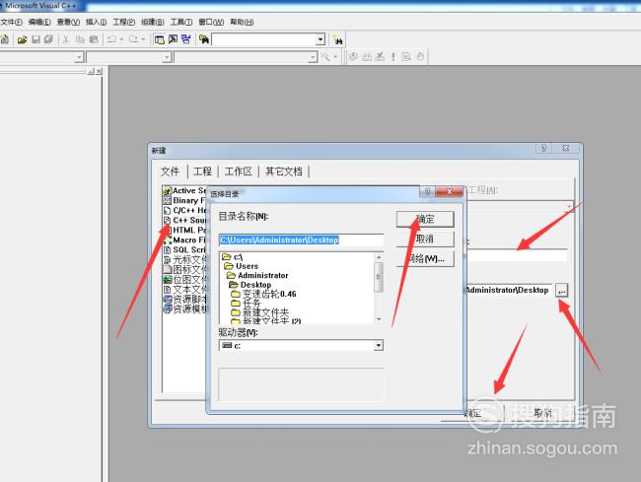Open the 窗口(W) menu
Image resolution: width=641 pixels, height=482 pixels.
[211, 22]
